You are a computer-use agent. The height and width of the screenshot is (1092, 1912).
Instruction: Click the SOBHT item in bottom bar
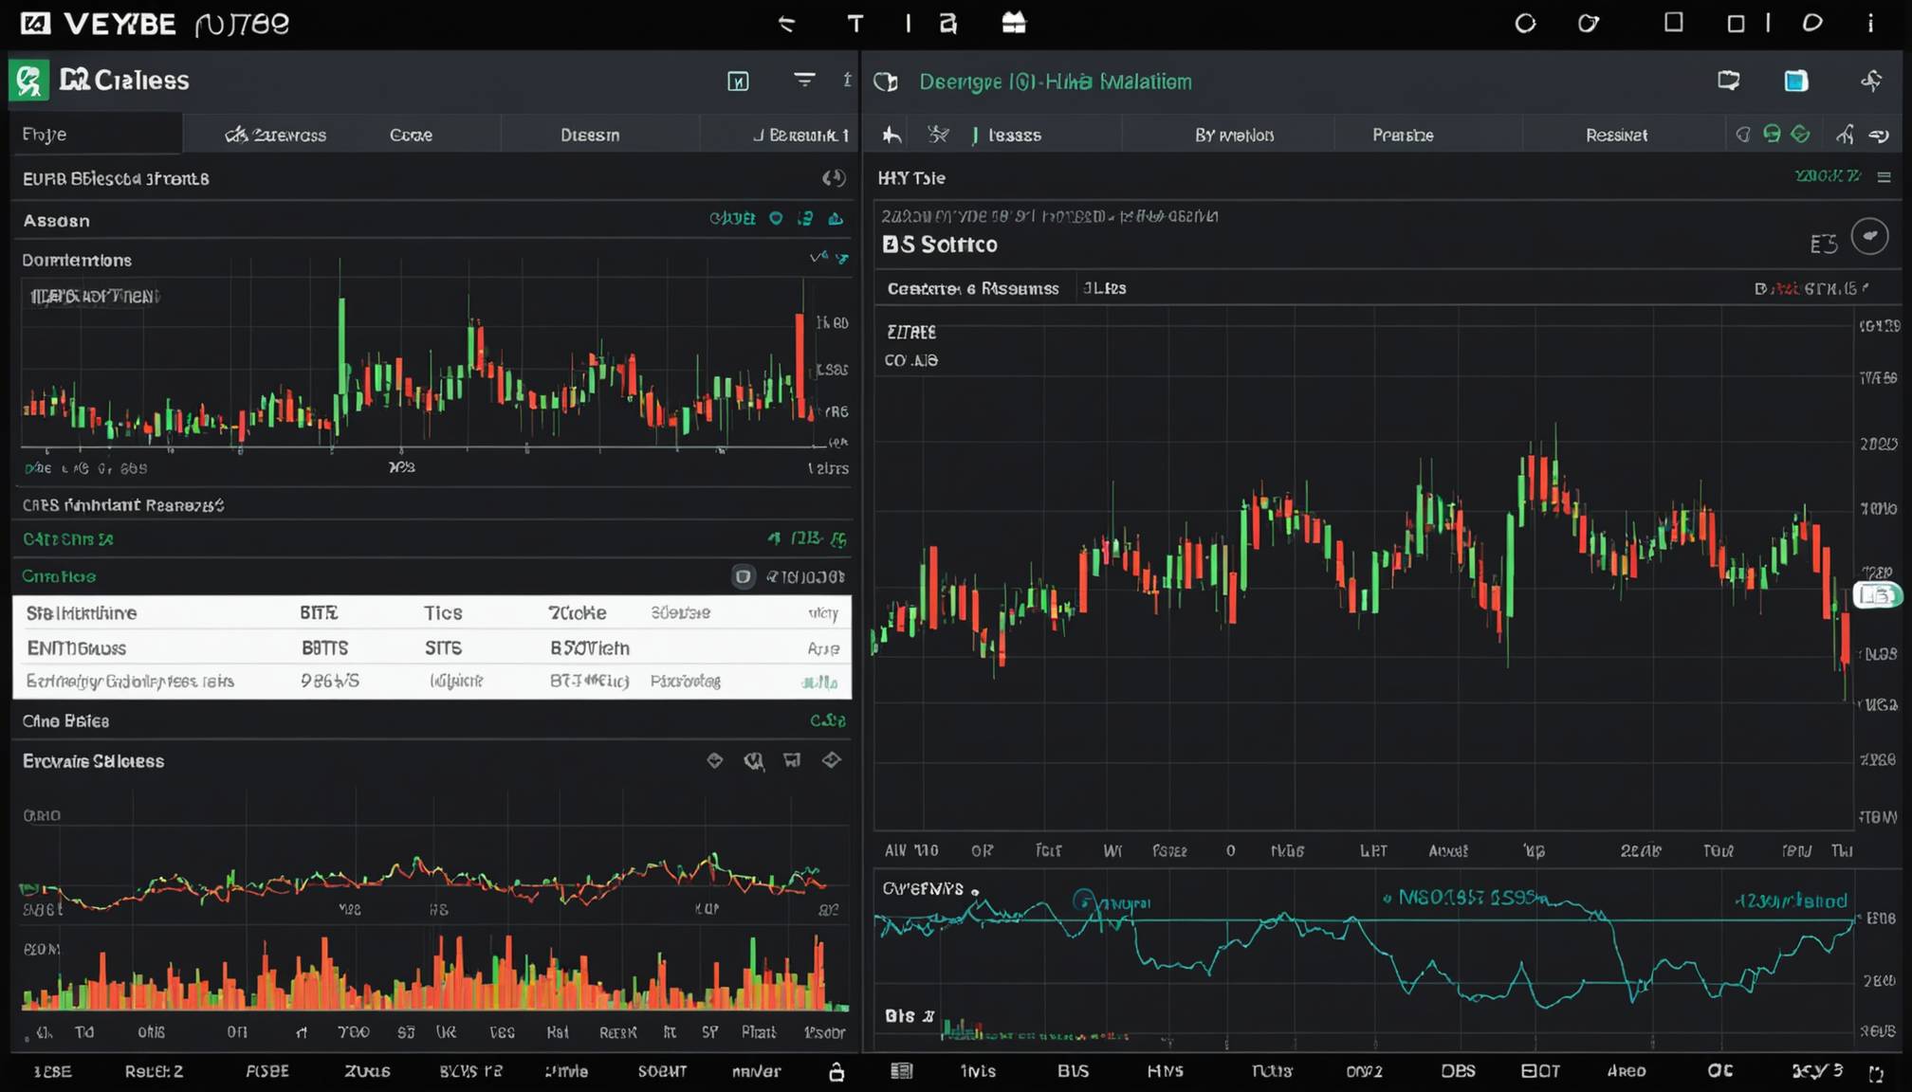[x=662, y=1071]
